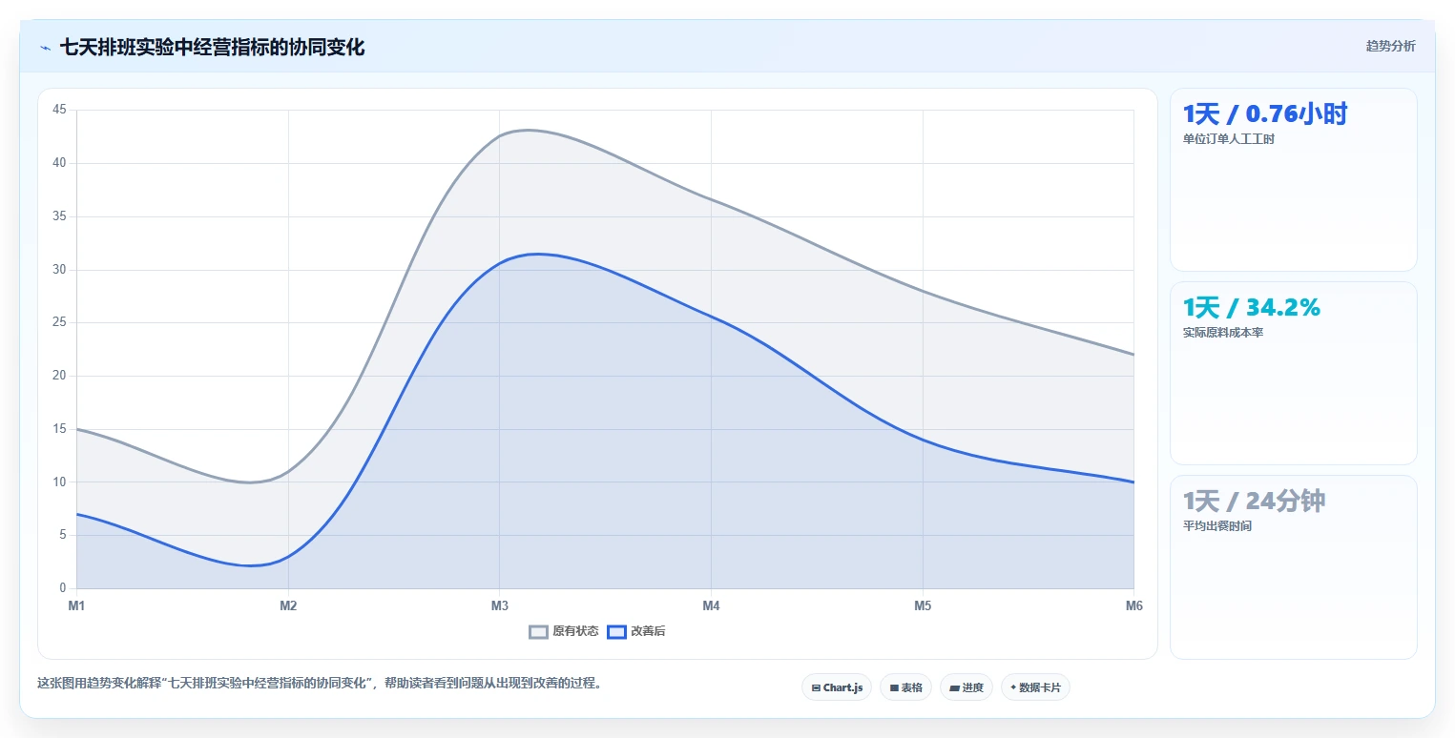The width and height of the screenshot is (1455, 738).
Task: Toggle 改善后 series via legend label
Action: [648, 631]
